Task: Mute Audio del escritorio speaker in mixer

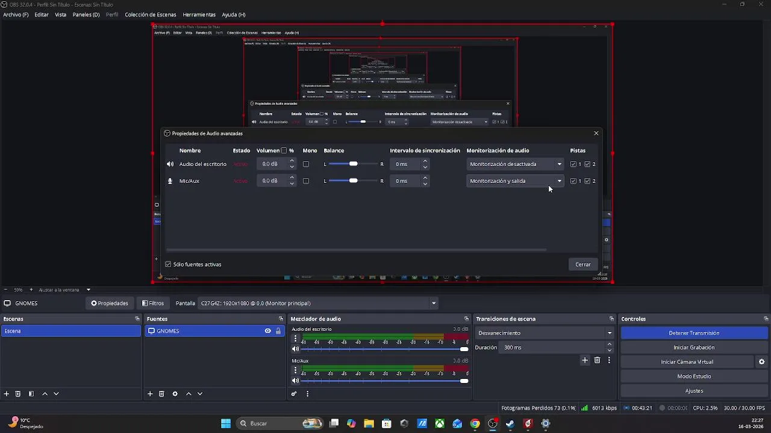Action: coord(295,349)
